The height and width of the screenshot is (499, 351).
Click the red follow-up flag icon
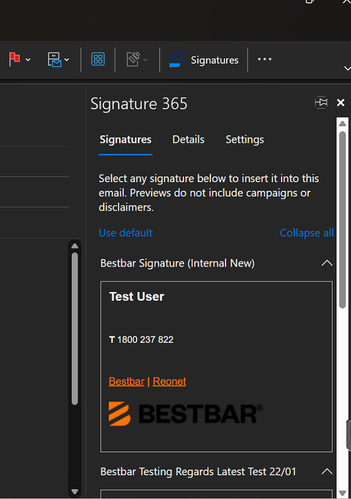point(14,59)
